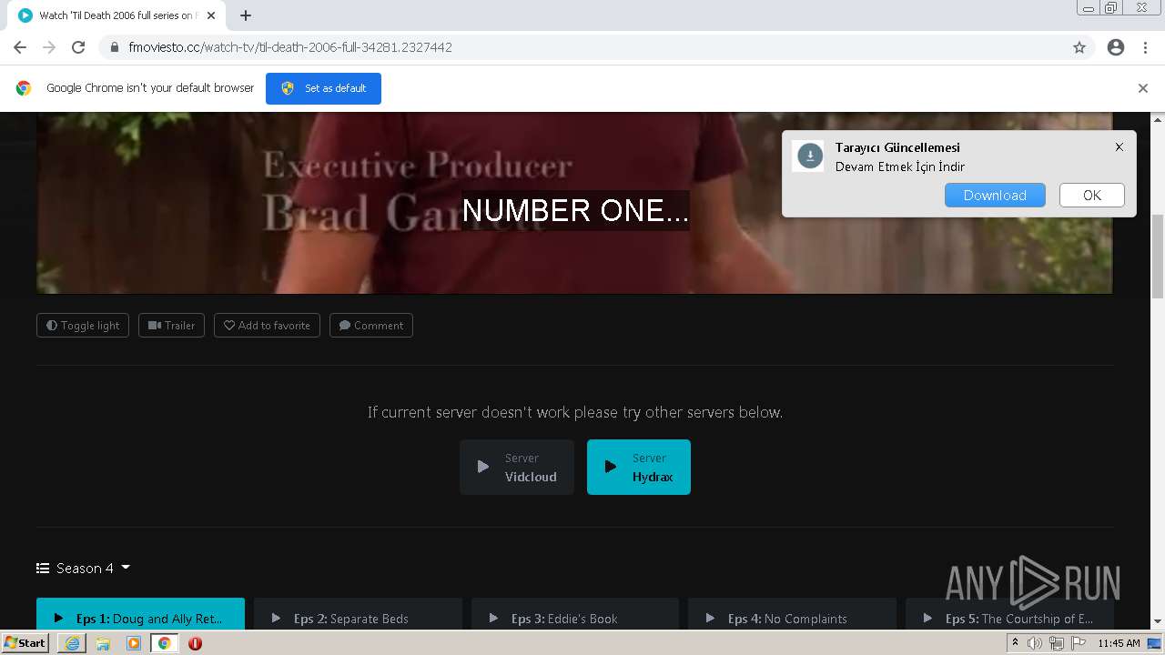
Task: Click Download in the Tarayıcı Güncellemesi popup
Action: pos(995,196)
